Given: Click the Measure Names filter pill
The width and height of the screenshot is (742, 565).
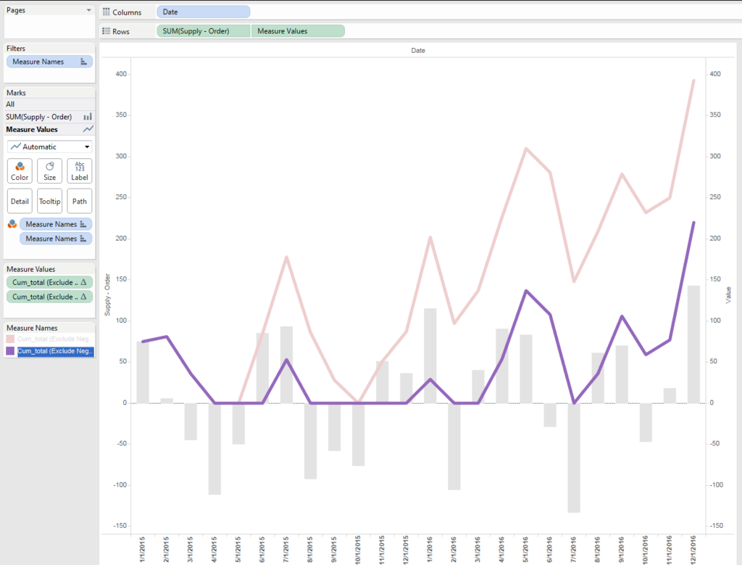Looking at the screenshot, I should pos(49,62).
